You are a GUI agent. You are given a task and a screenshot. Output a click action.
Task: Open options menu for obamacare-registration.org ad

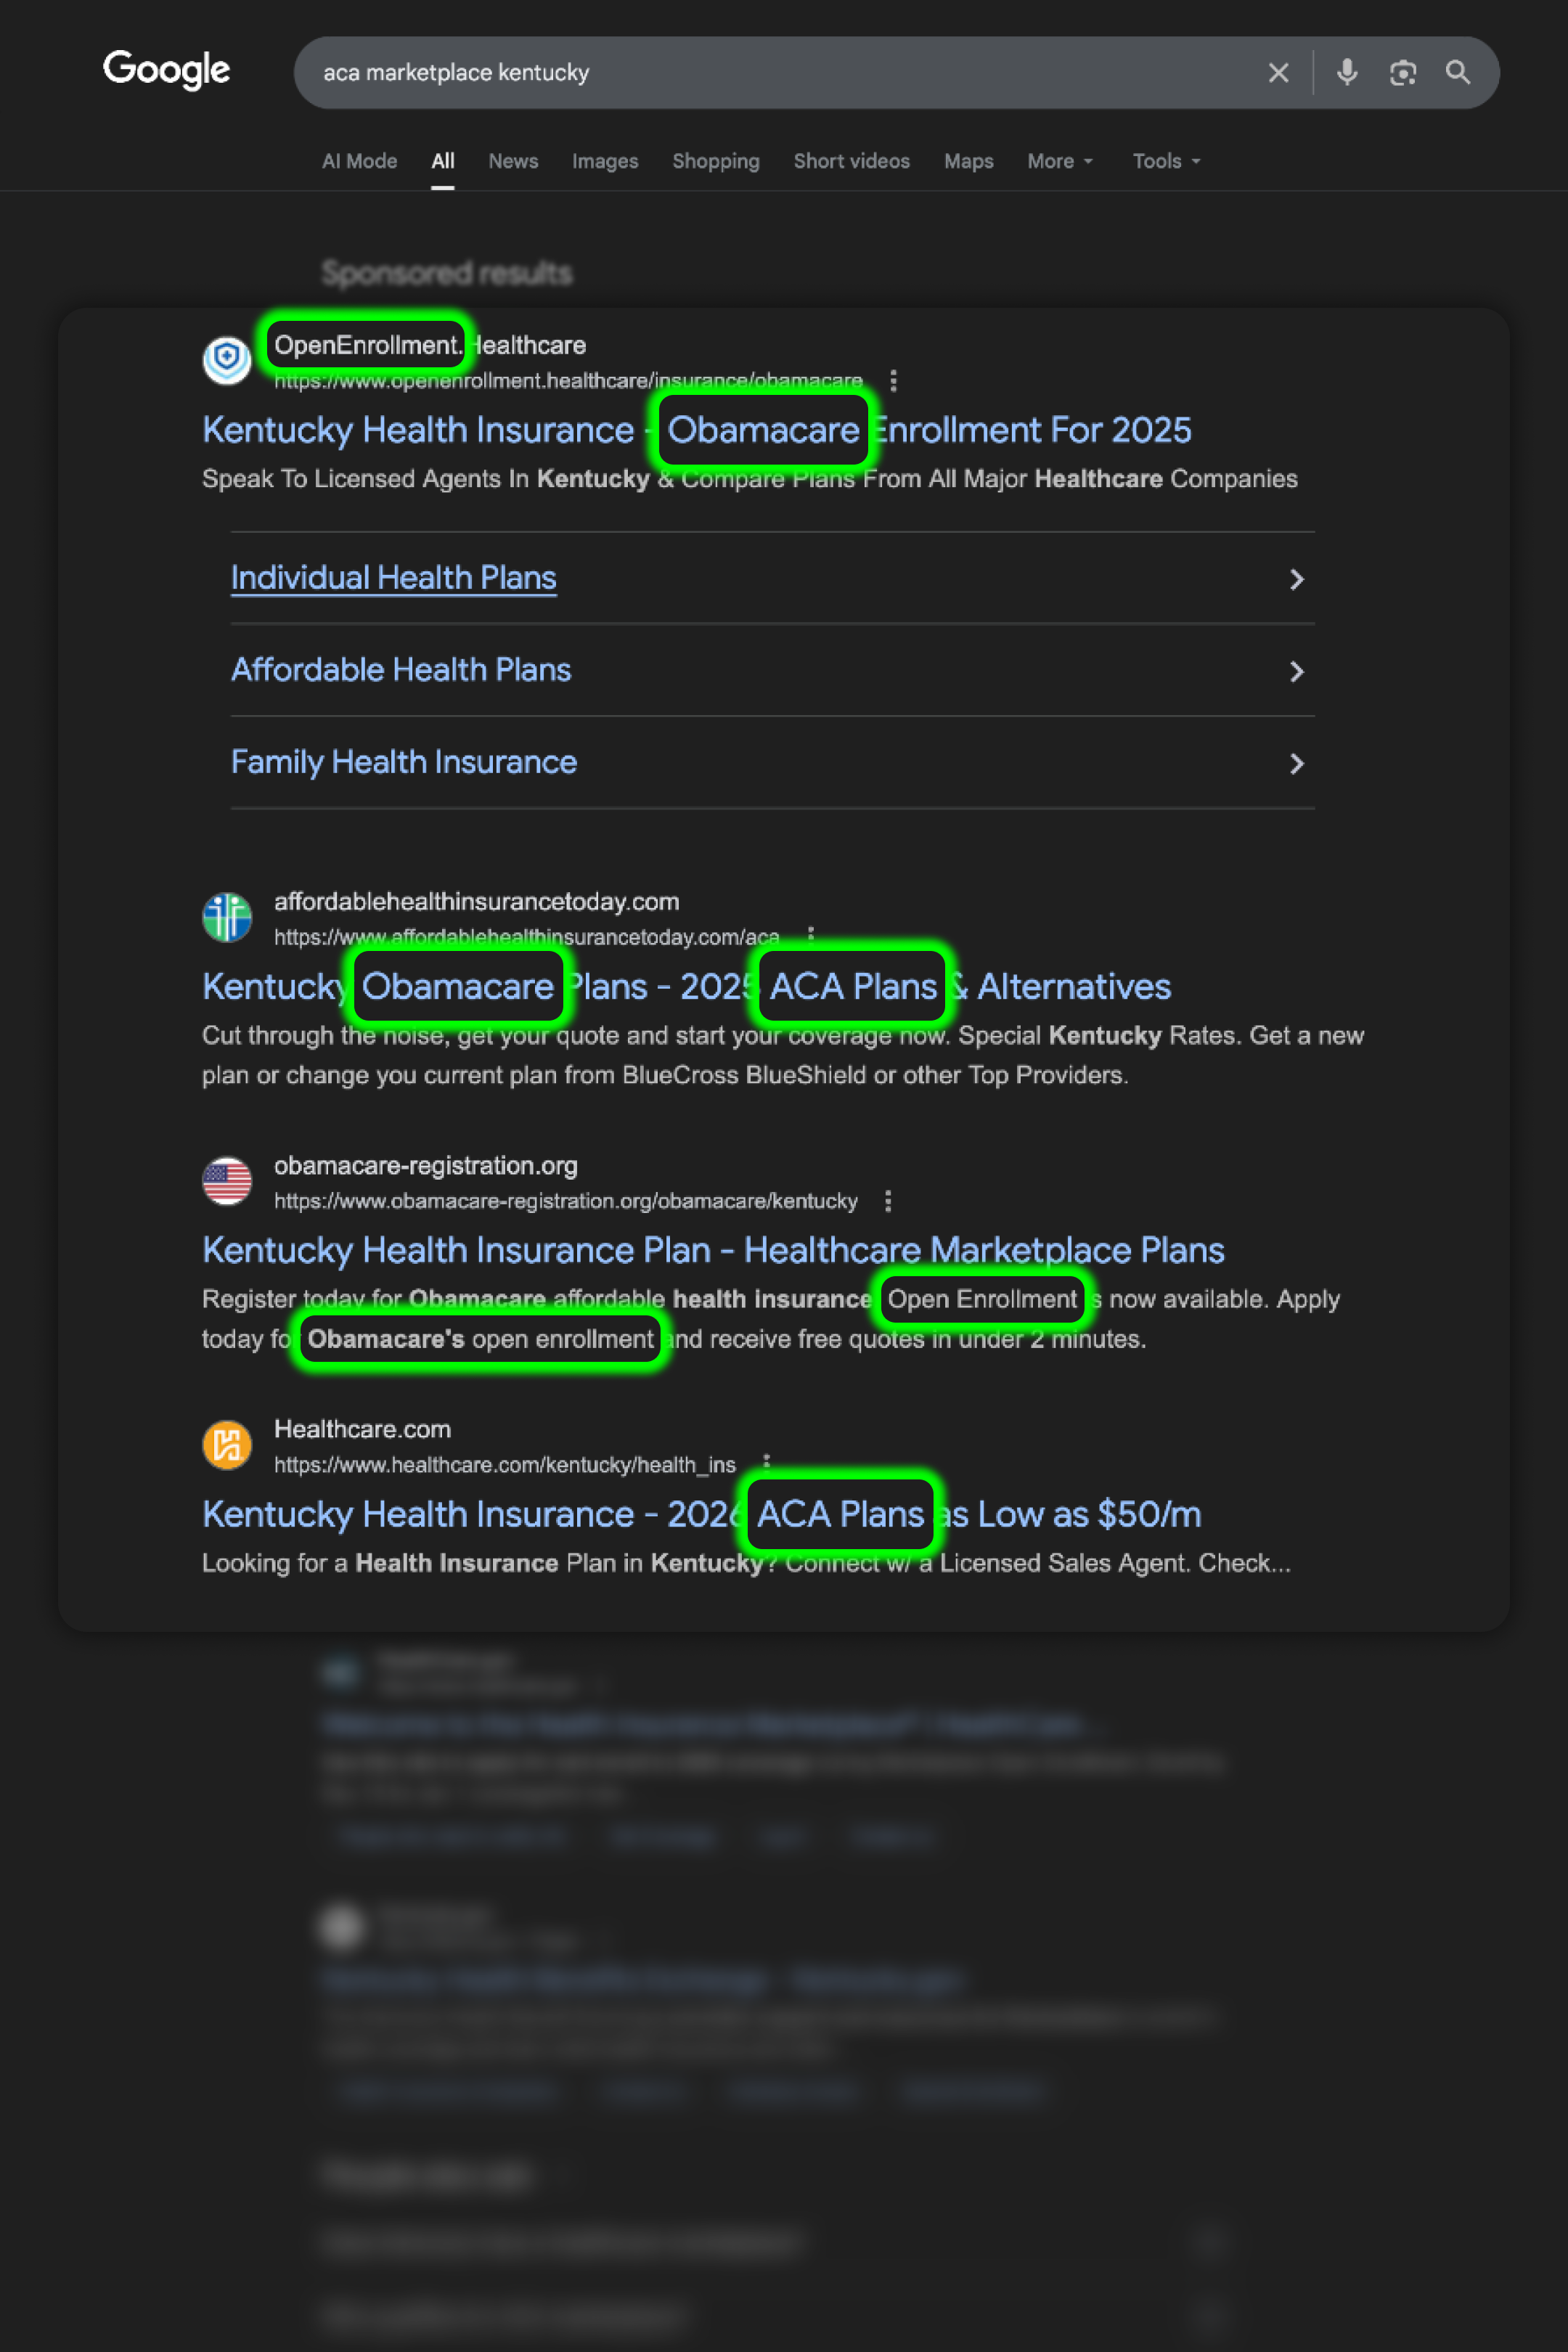[x=888, y=1201]
